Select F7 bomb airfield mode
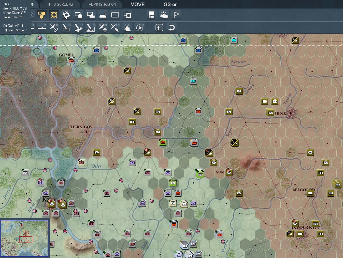Screen dimensions: 343x258 coord(78,27)
